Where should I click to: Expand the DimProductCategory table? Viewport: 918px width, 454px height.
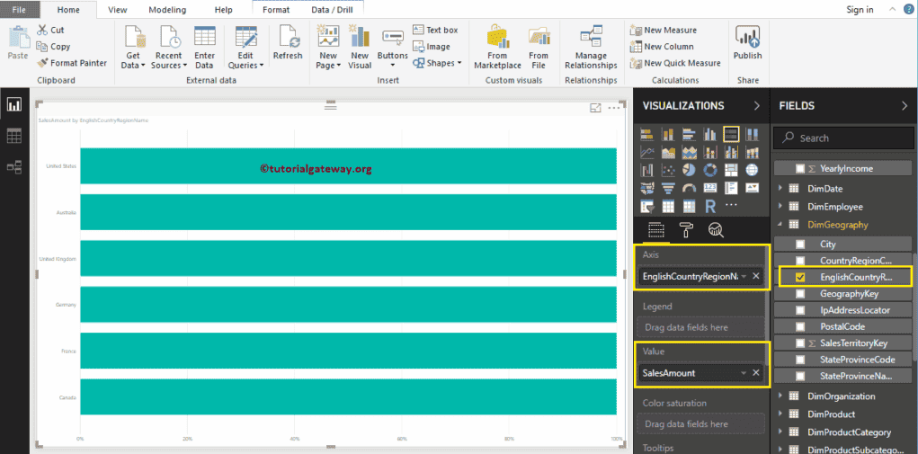click(780, 432)
